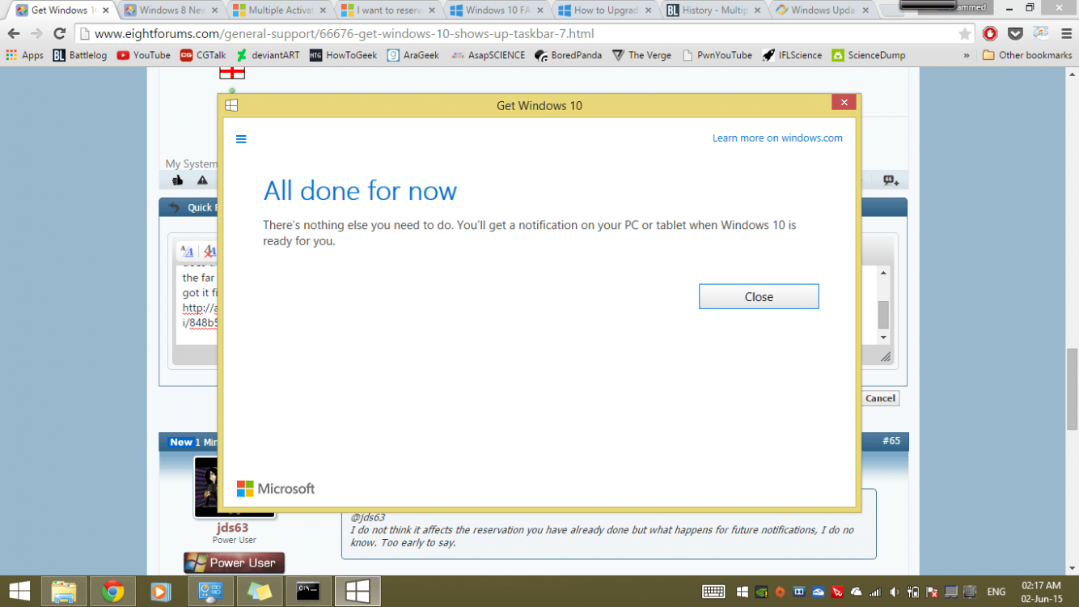The width and height of the screenshot is (1079, 607).
Task: Click down arrow of the reply editor scrollbar
Action: point(883,337)
